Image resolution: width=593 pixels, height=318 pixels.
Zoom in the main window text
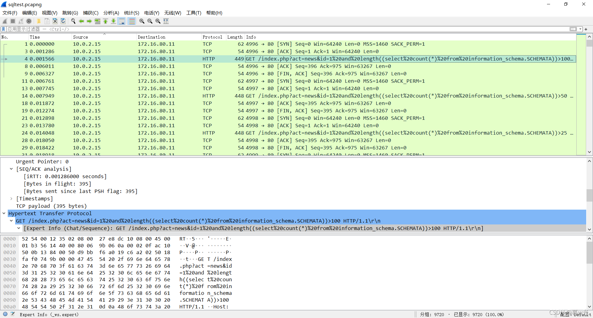point(142,21)
